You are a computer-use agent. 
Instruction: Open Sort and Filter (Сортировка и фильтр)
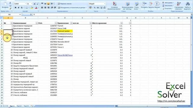179,5
